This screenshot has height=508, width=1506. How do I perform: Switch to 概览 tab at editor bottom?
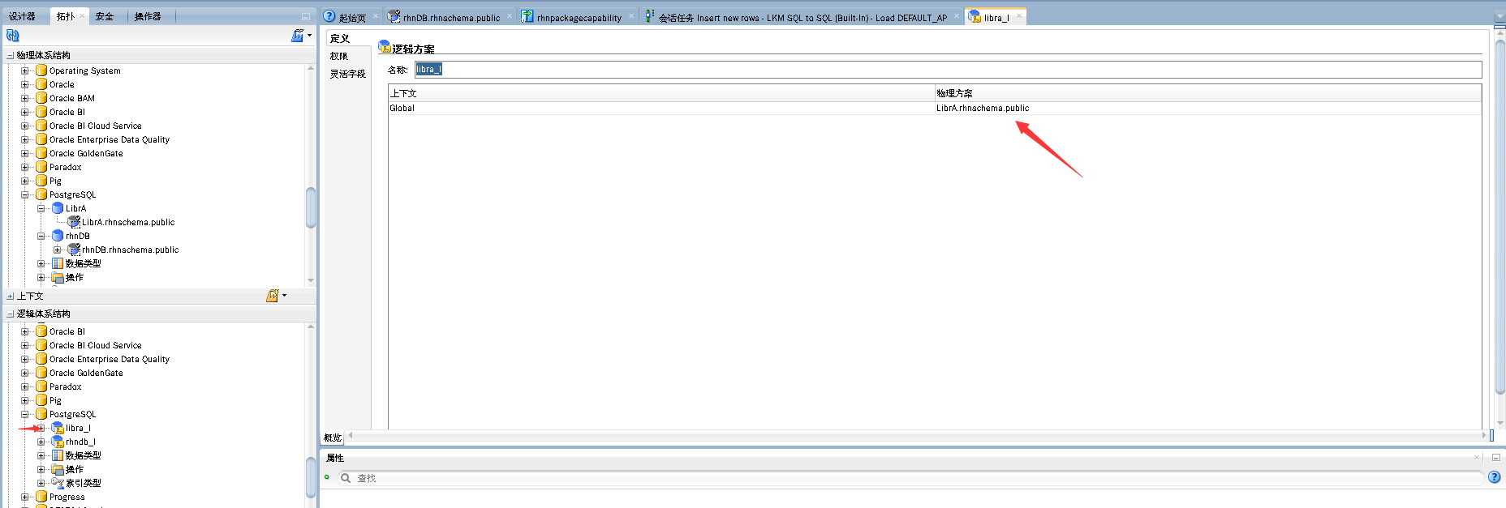point(333,438)
